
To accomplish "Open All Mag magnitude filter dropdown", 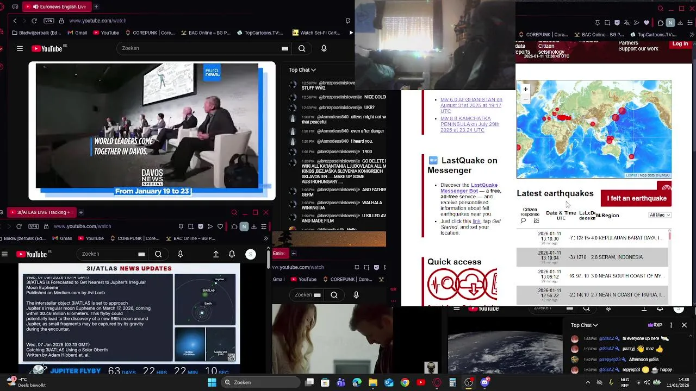I will pyautogui.click(x=660, y=215).
